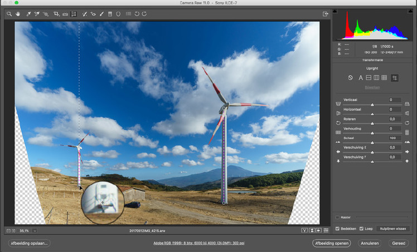The height and width of the screenshot is (252, 417).
Task: Toggle full screen mode icon
Action: [x=325, y=14]
